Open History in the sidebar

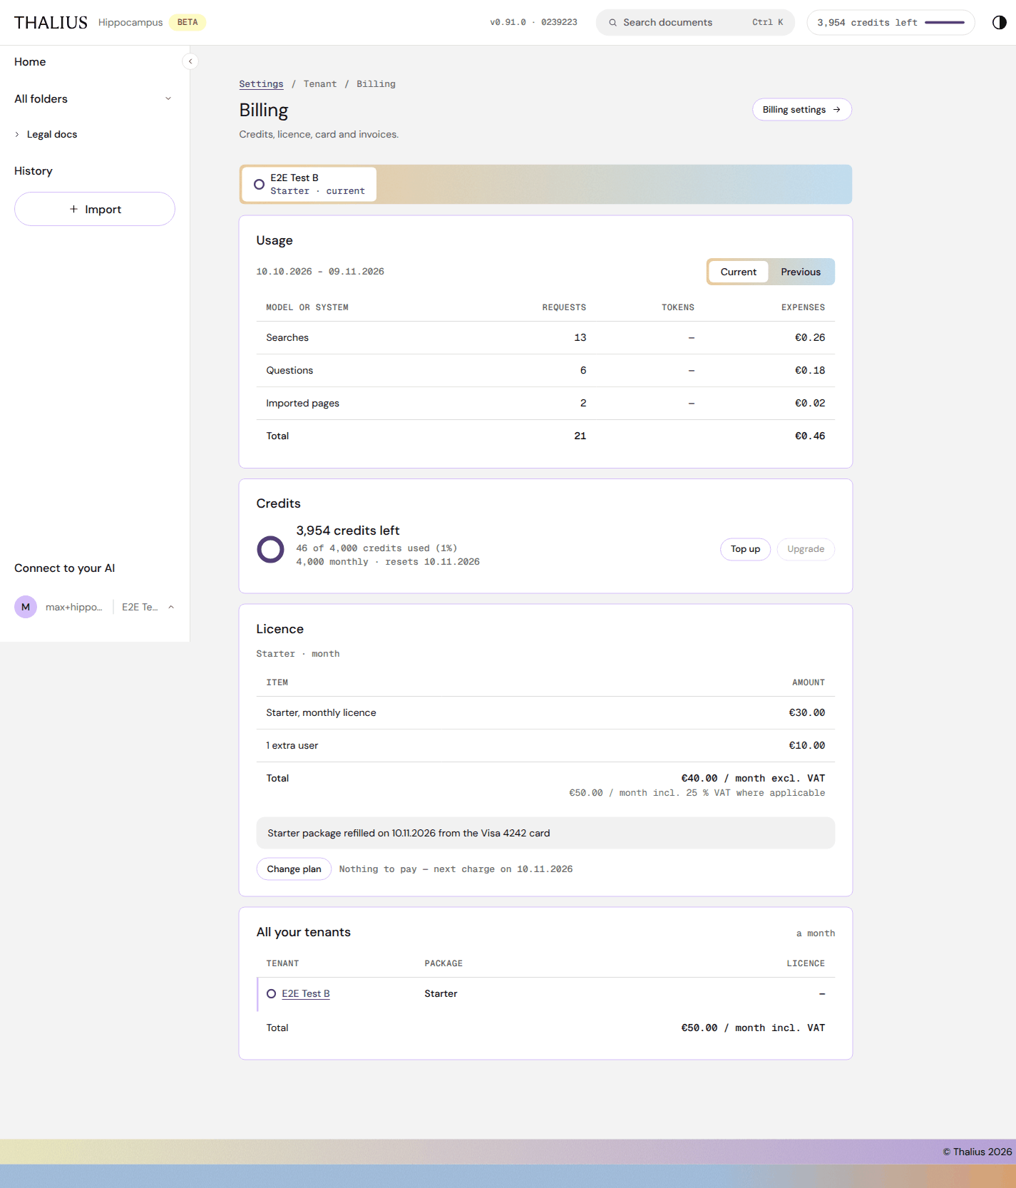pyautogui.click(x=34, y=171)
